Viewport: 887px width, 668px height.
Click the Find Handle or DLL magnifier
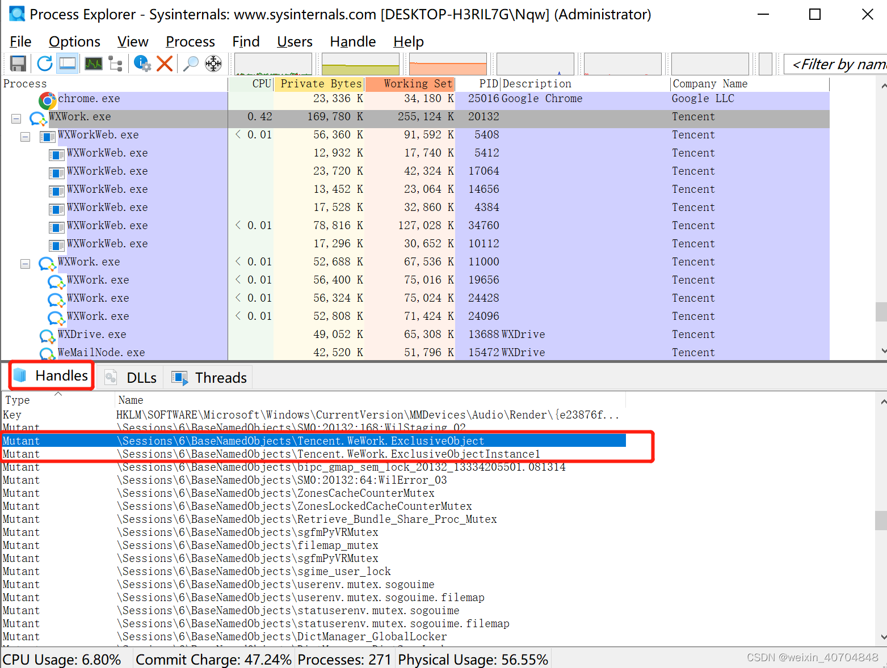[191, 64]
